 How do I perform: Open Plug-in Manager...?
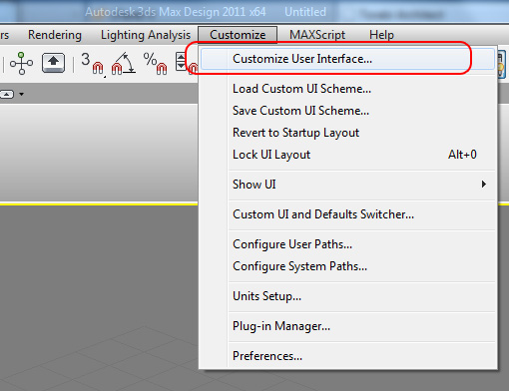tap(347, 326)
